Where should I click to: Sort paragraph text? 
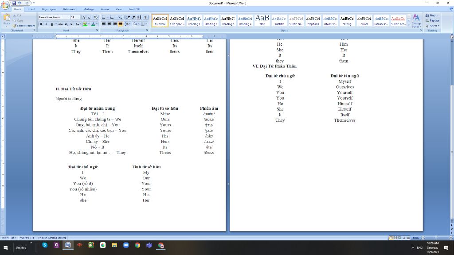(x=139, y=17)
